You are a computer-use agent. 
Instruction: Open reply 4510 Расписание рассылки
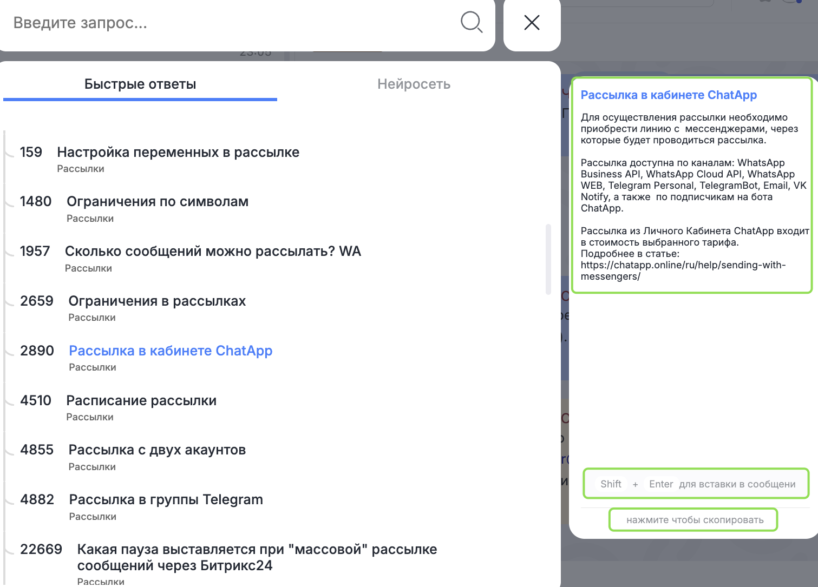[141, 401]
